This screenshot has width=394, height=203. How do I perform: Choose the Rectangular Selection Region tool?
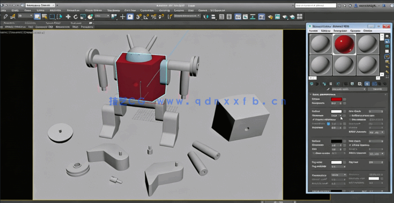[x=52, y=17]
